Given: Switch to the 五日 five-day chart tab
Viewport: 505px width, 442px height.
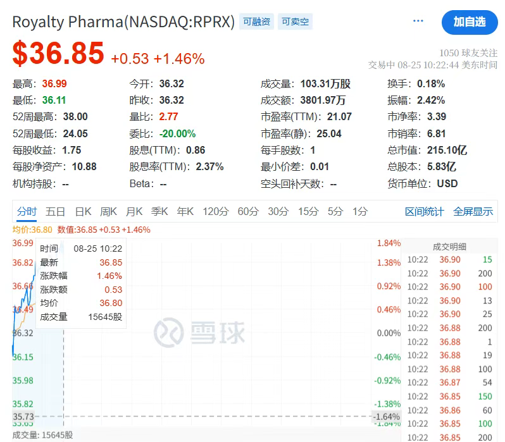Looking at the screenshot, I should (x=56, y=212).
